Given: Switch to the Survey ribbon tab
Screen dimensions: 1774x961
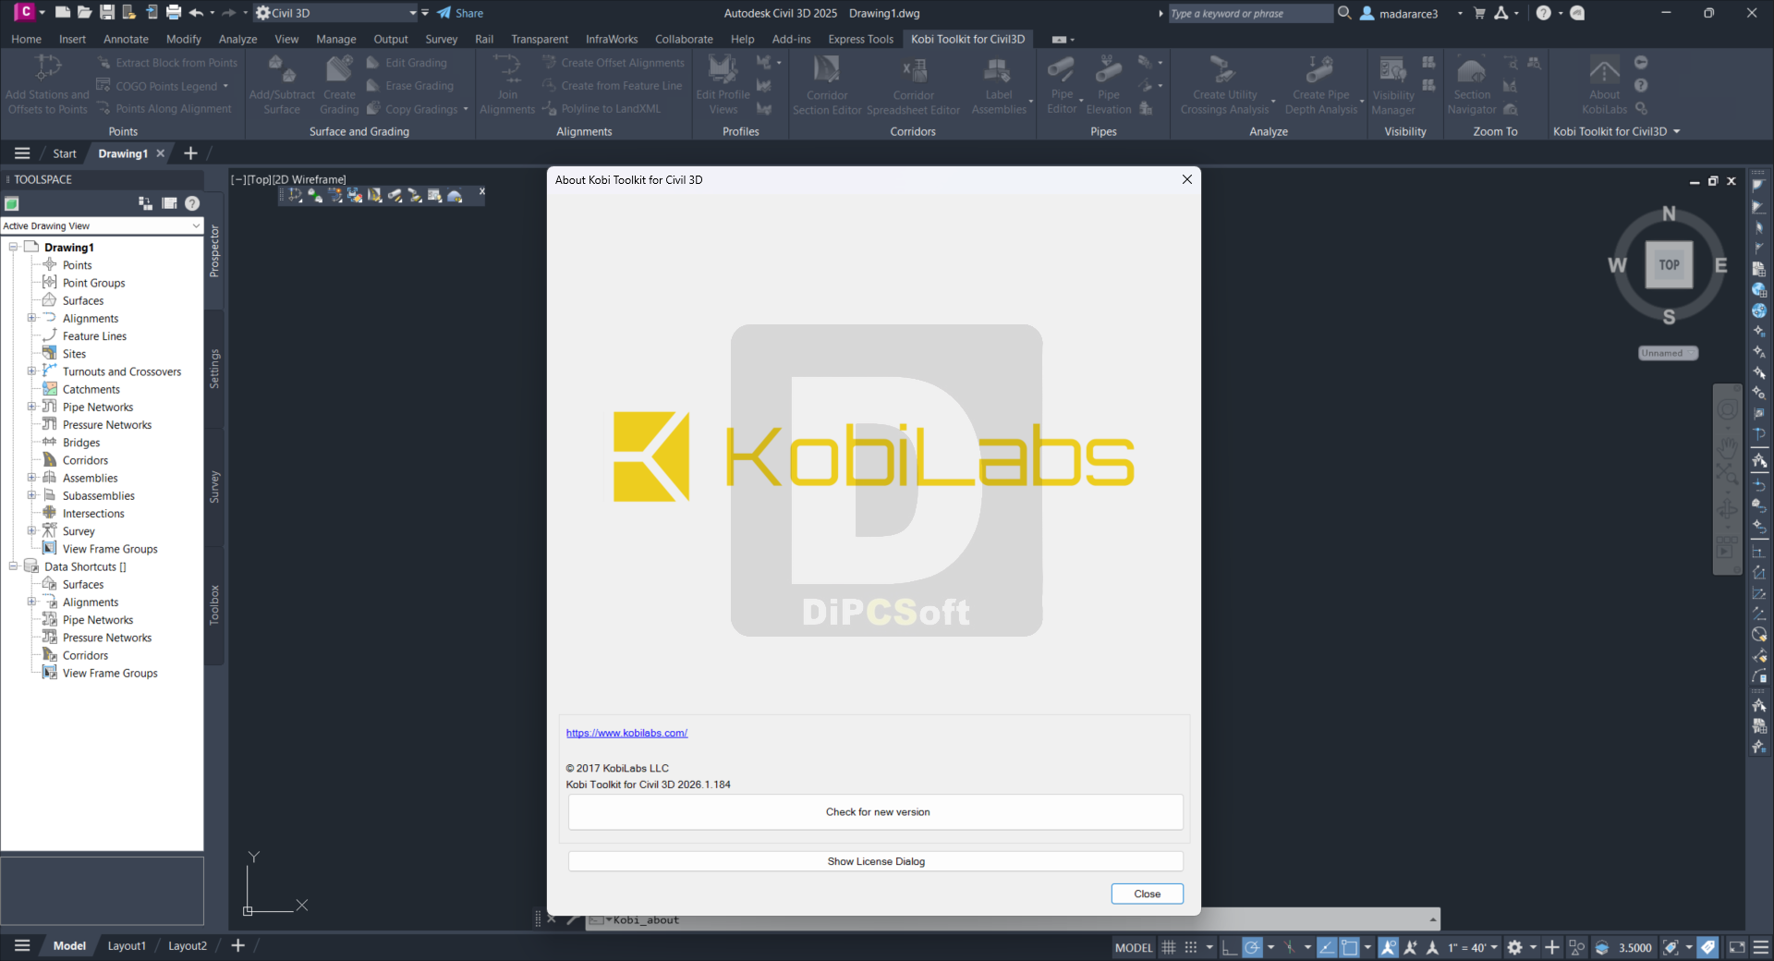Looking at the screenshot, I should click(x=441, y=39).
